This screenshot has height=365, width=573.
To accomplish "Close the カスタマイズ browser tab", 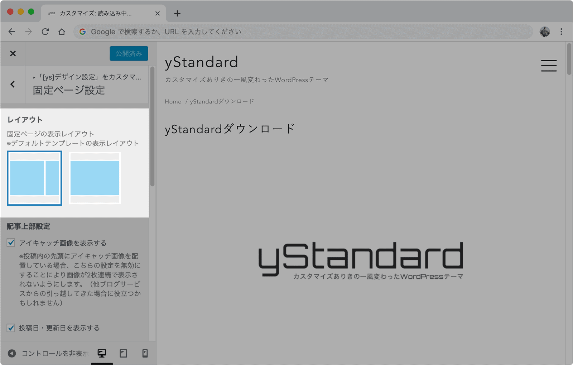I will click(158, 13).
